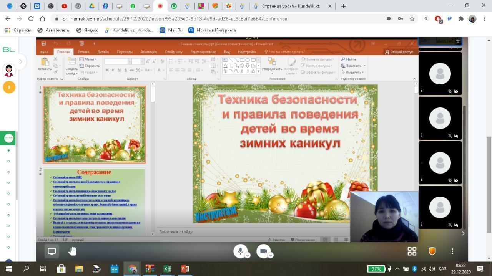Screen dimensions: 492x276
Task: Turn off the conference camera
Action: [x=263, y=251]
